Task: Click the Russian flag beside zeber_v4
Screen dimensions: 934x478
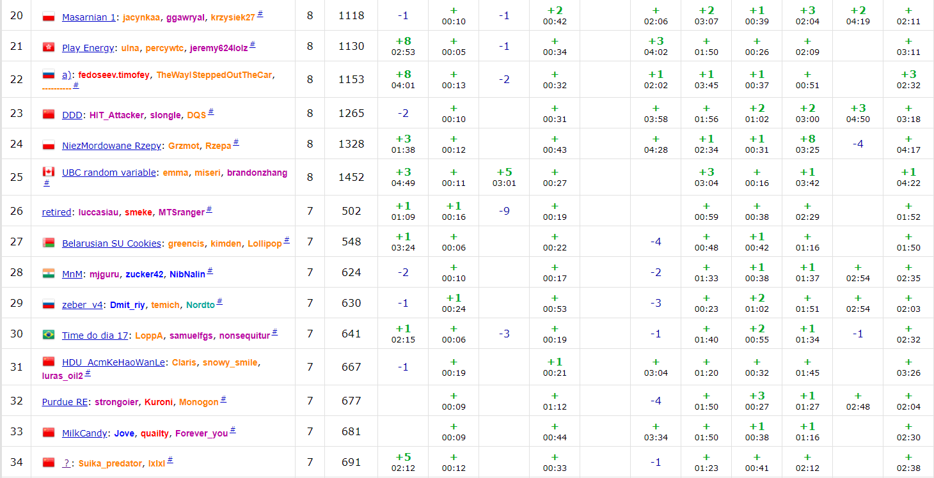Action: (49, 304)
